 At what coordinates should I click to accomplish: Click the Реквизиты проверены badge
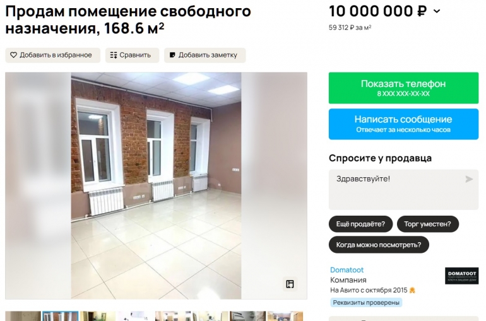(366, 303)
